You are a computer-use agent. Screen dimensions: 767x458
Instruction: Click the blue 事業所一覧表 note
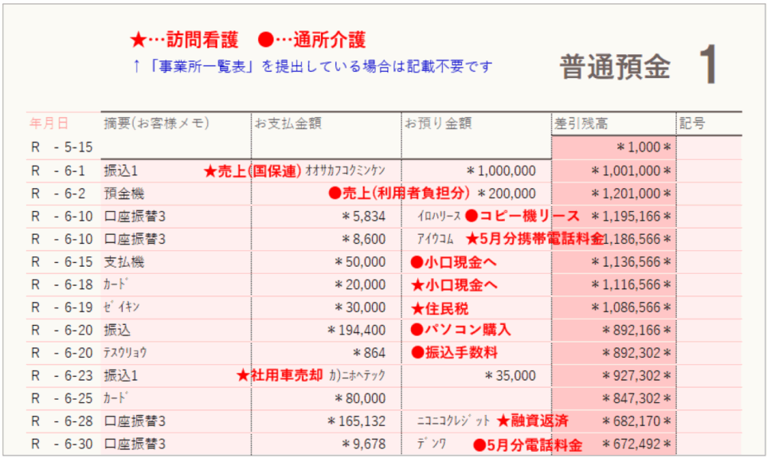click(x=312, y=66)
